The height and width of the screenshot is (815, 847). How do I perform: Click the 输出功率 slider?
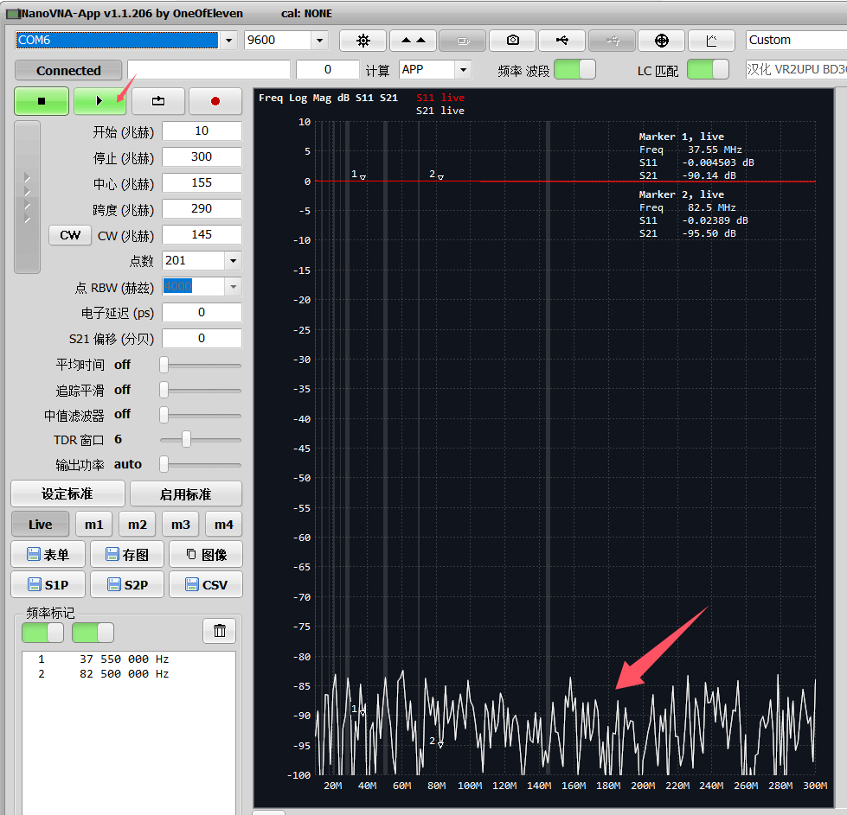201,464
